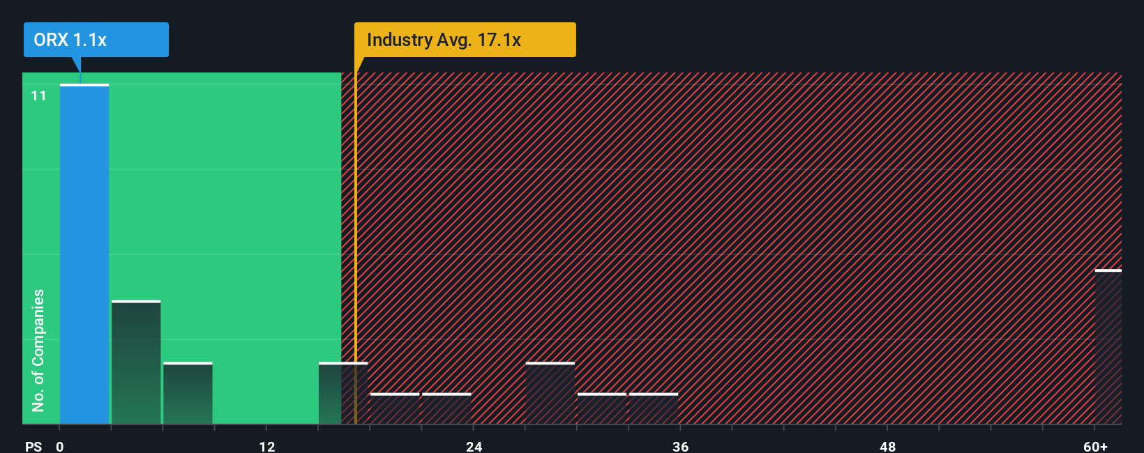Click the '48' x-axis tick label
Screen dimensions: 1144x453
point(887,447)
